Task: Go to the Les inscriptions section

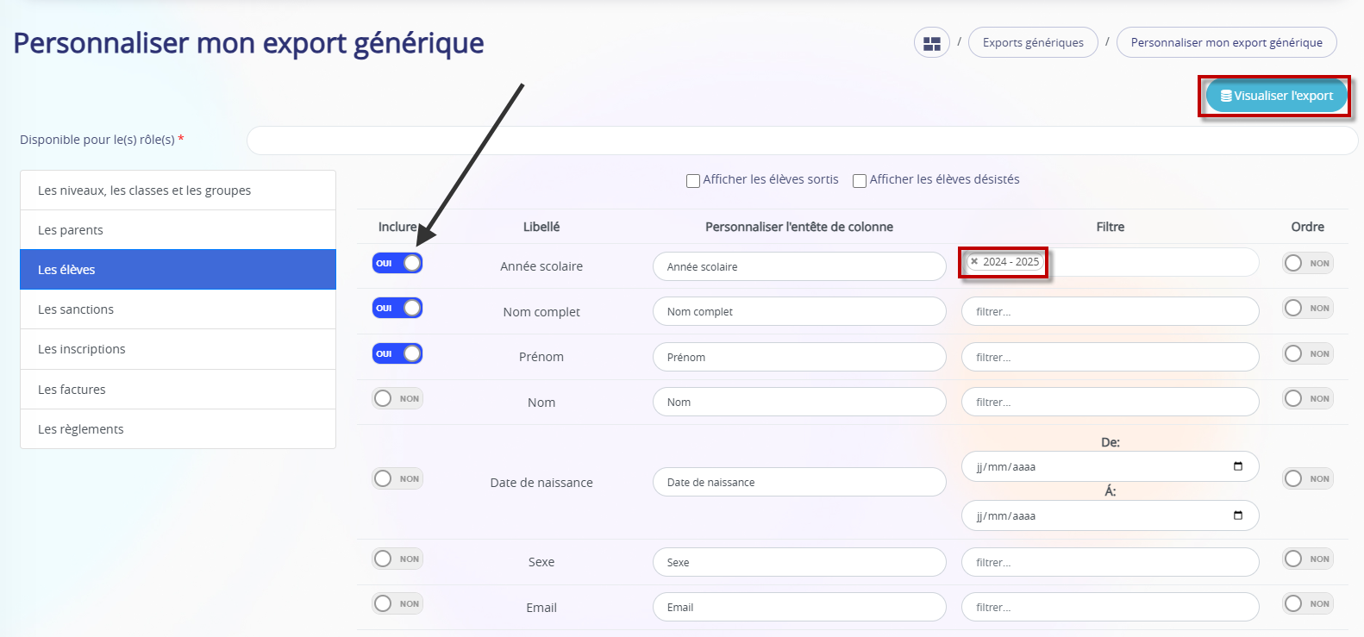Action: click(178, 349)
